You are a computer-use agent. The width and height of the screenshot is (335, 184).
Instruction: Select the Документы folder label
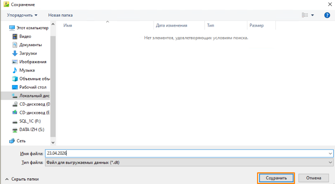pyautogui.click(x=31, y=45)
